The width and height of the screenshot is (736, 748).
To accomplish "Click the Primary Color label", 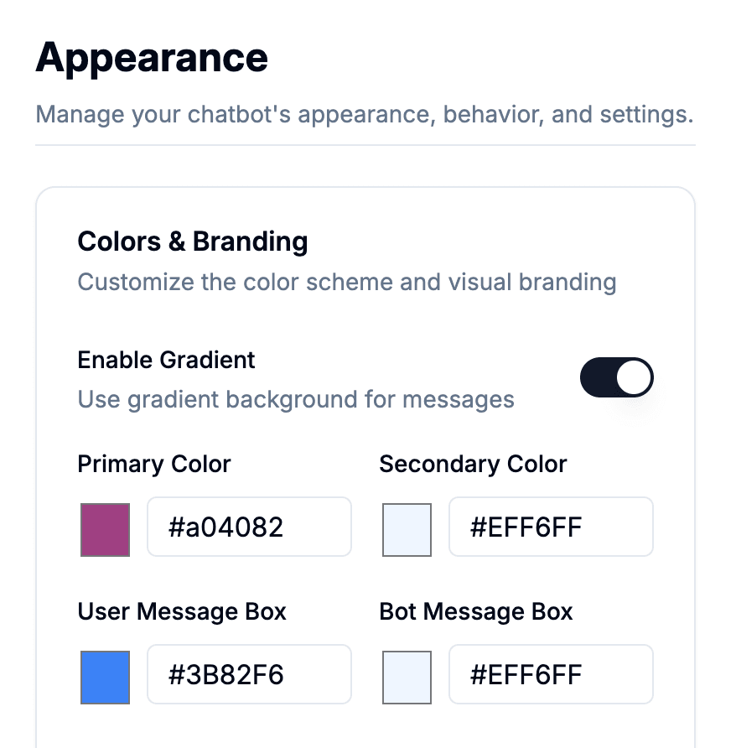I will [x=153, y=464].
